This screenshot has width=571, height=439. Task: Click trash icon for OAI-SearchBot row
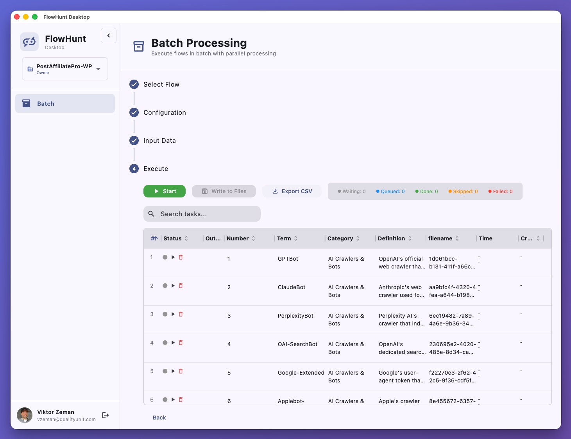(x=181, y=343)
